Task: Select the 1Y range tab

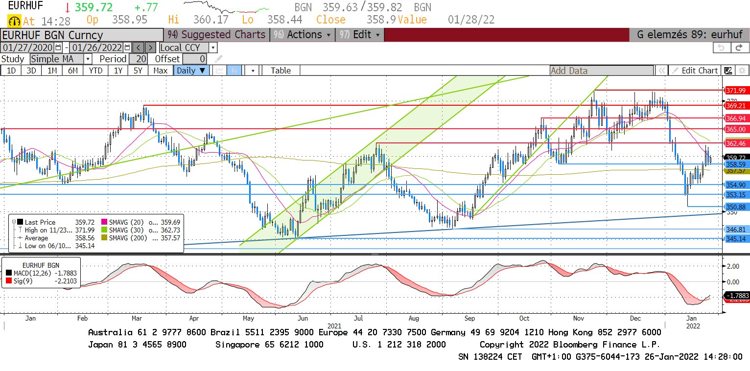Action: click(x=118, y=70)
